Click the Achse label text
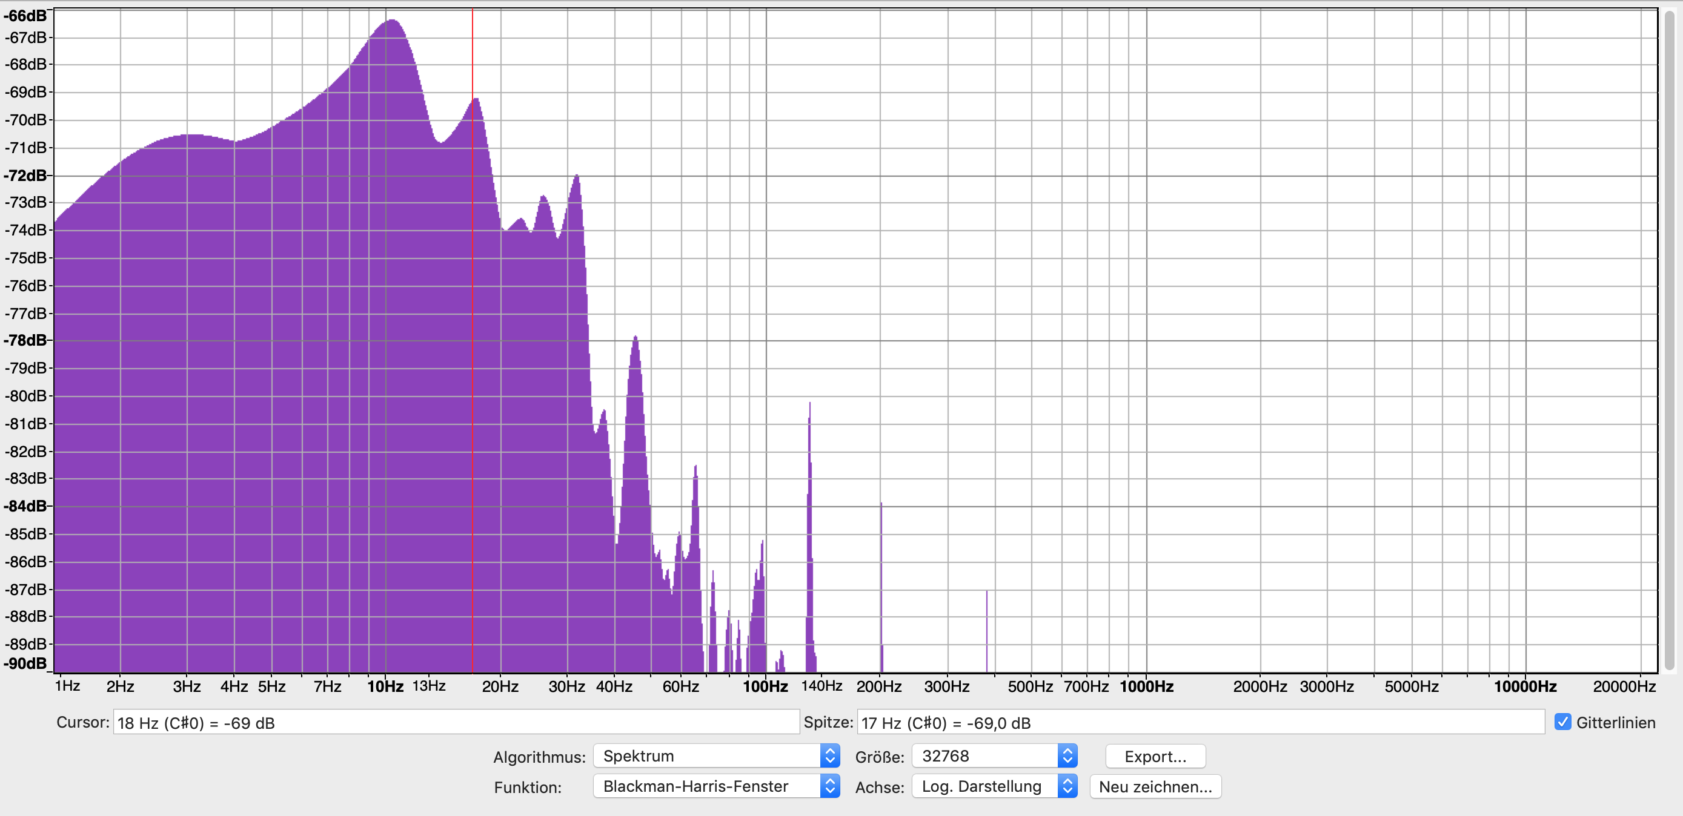The image size is (1683, 816). click(880, 788)
